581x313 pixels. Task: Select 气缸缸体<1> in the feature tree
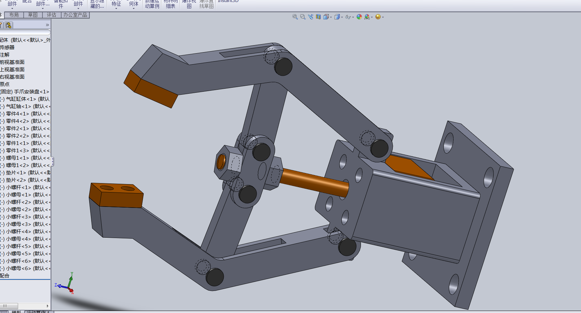[x=21, y=99]
